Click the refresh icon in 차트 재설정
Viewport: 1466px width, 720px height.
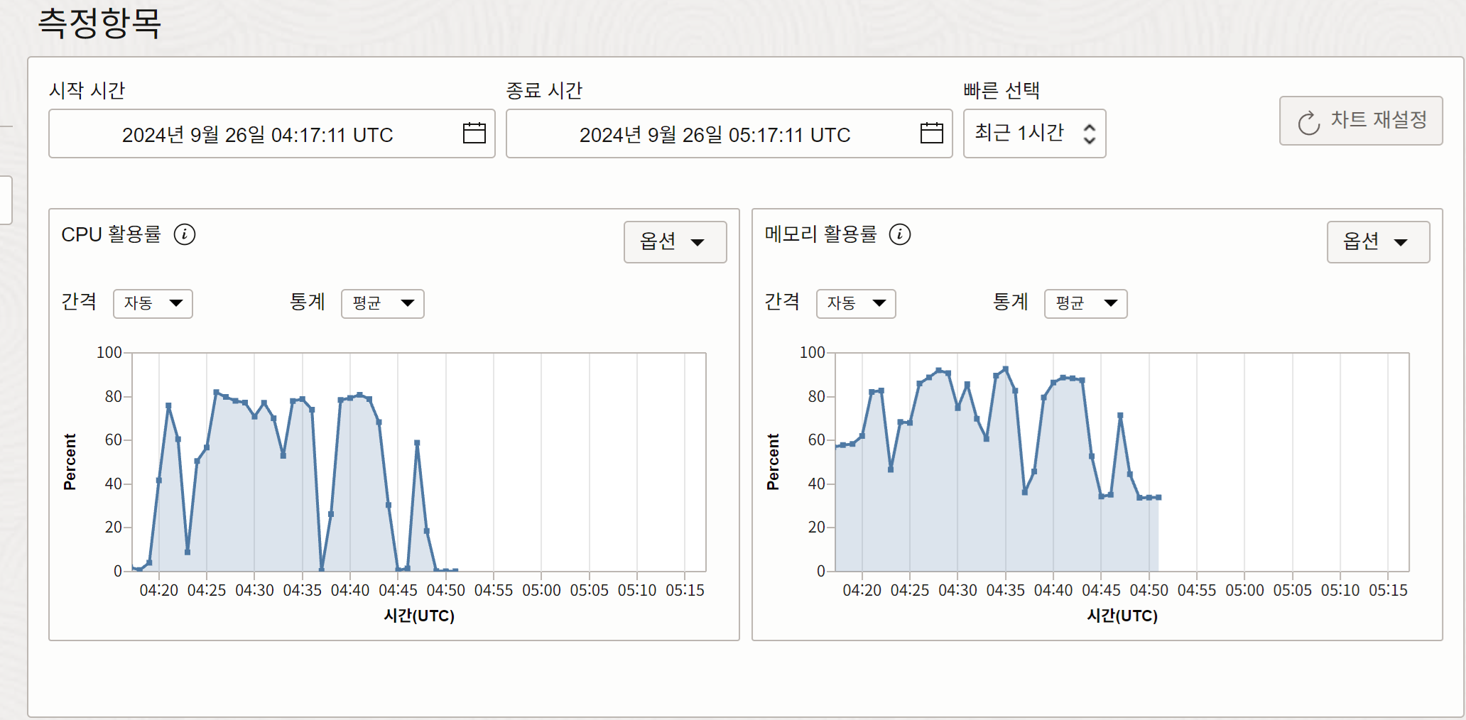(x=1308, y=122)
